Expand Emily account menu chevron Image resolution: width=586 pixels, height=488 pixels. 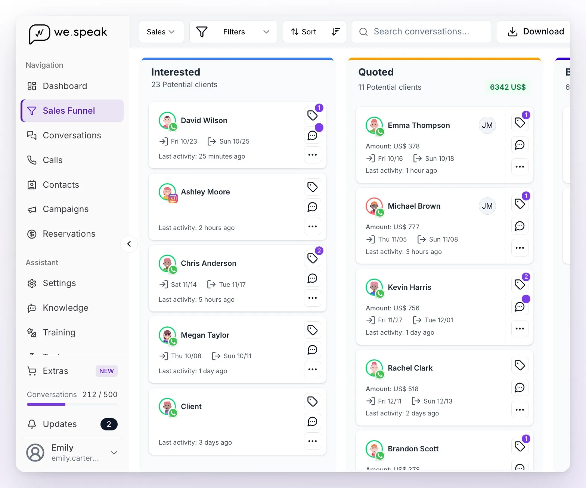click(114, 453)
